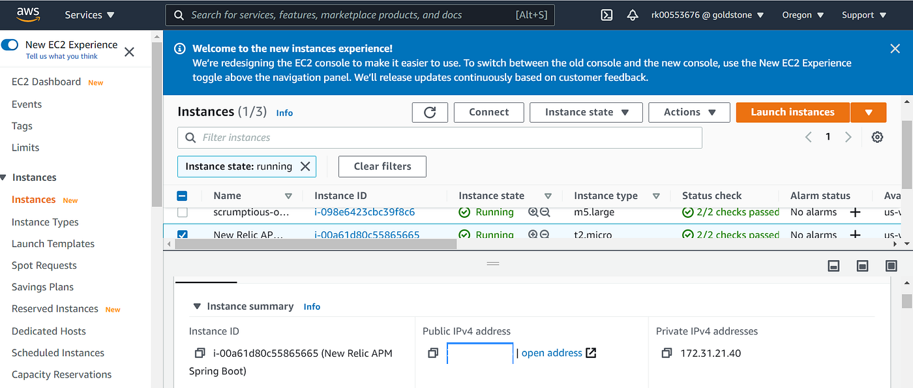The height and width of the screenshot is (388, 913).
Task: Open Dedicated Hosts in the sidebar
Action: (49, 331)
